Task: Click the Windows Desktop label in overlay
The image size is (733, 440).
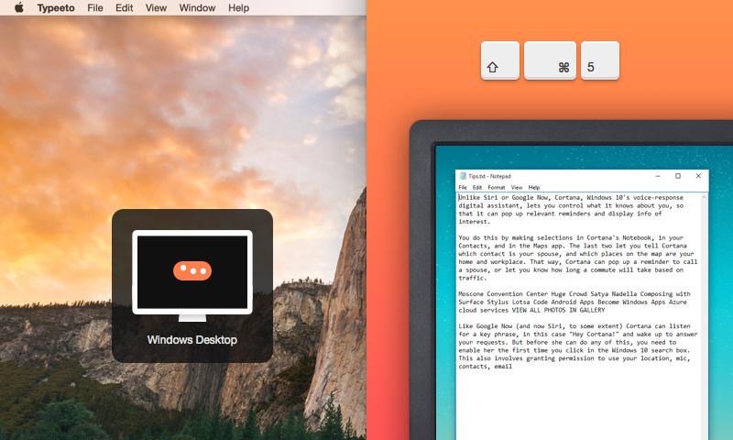Action: tap(192, 340)
